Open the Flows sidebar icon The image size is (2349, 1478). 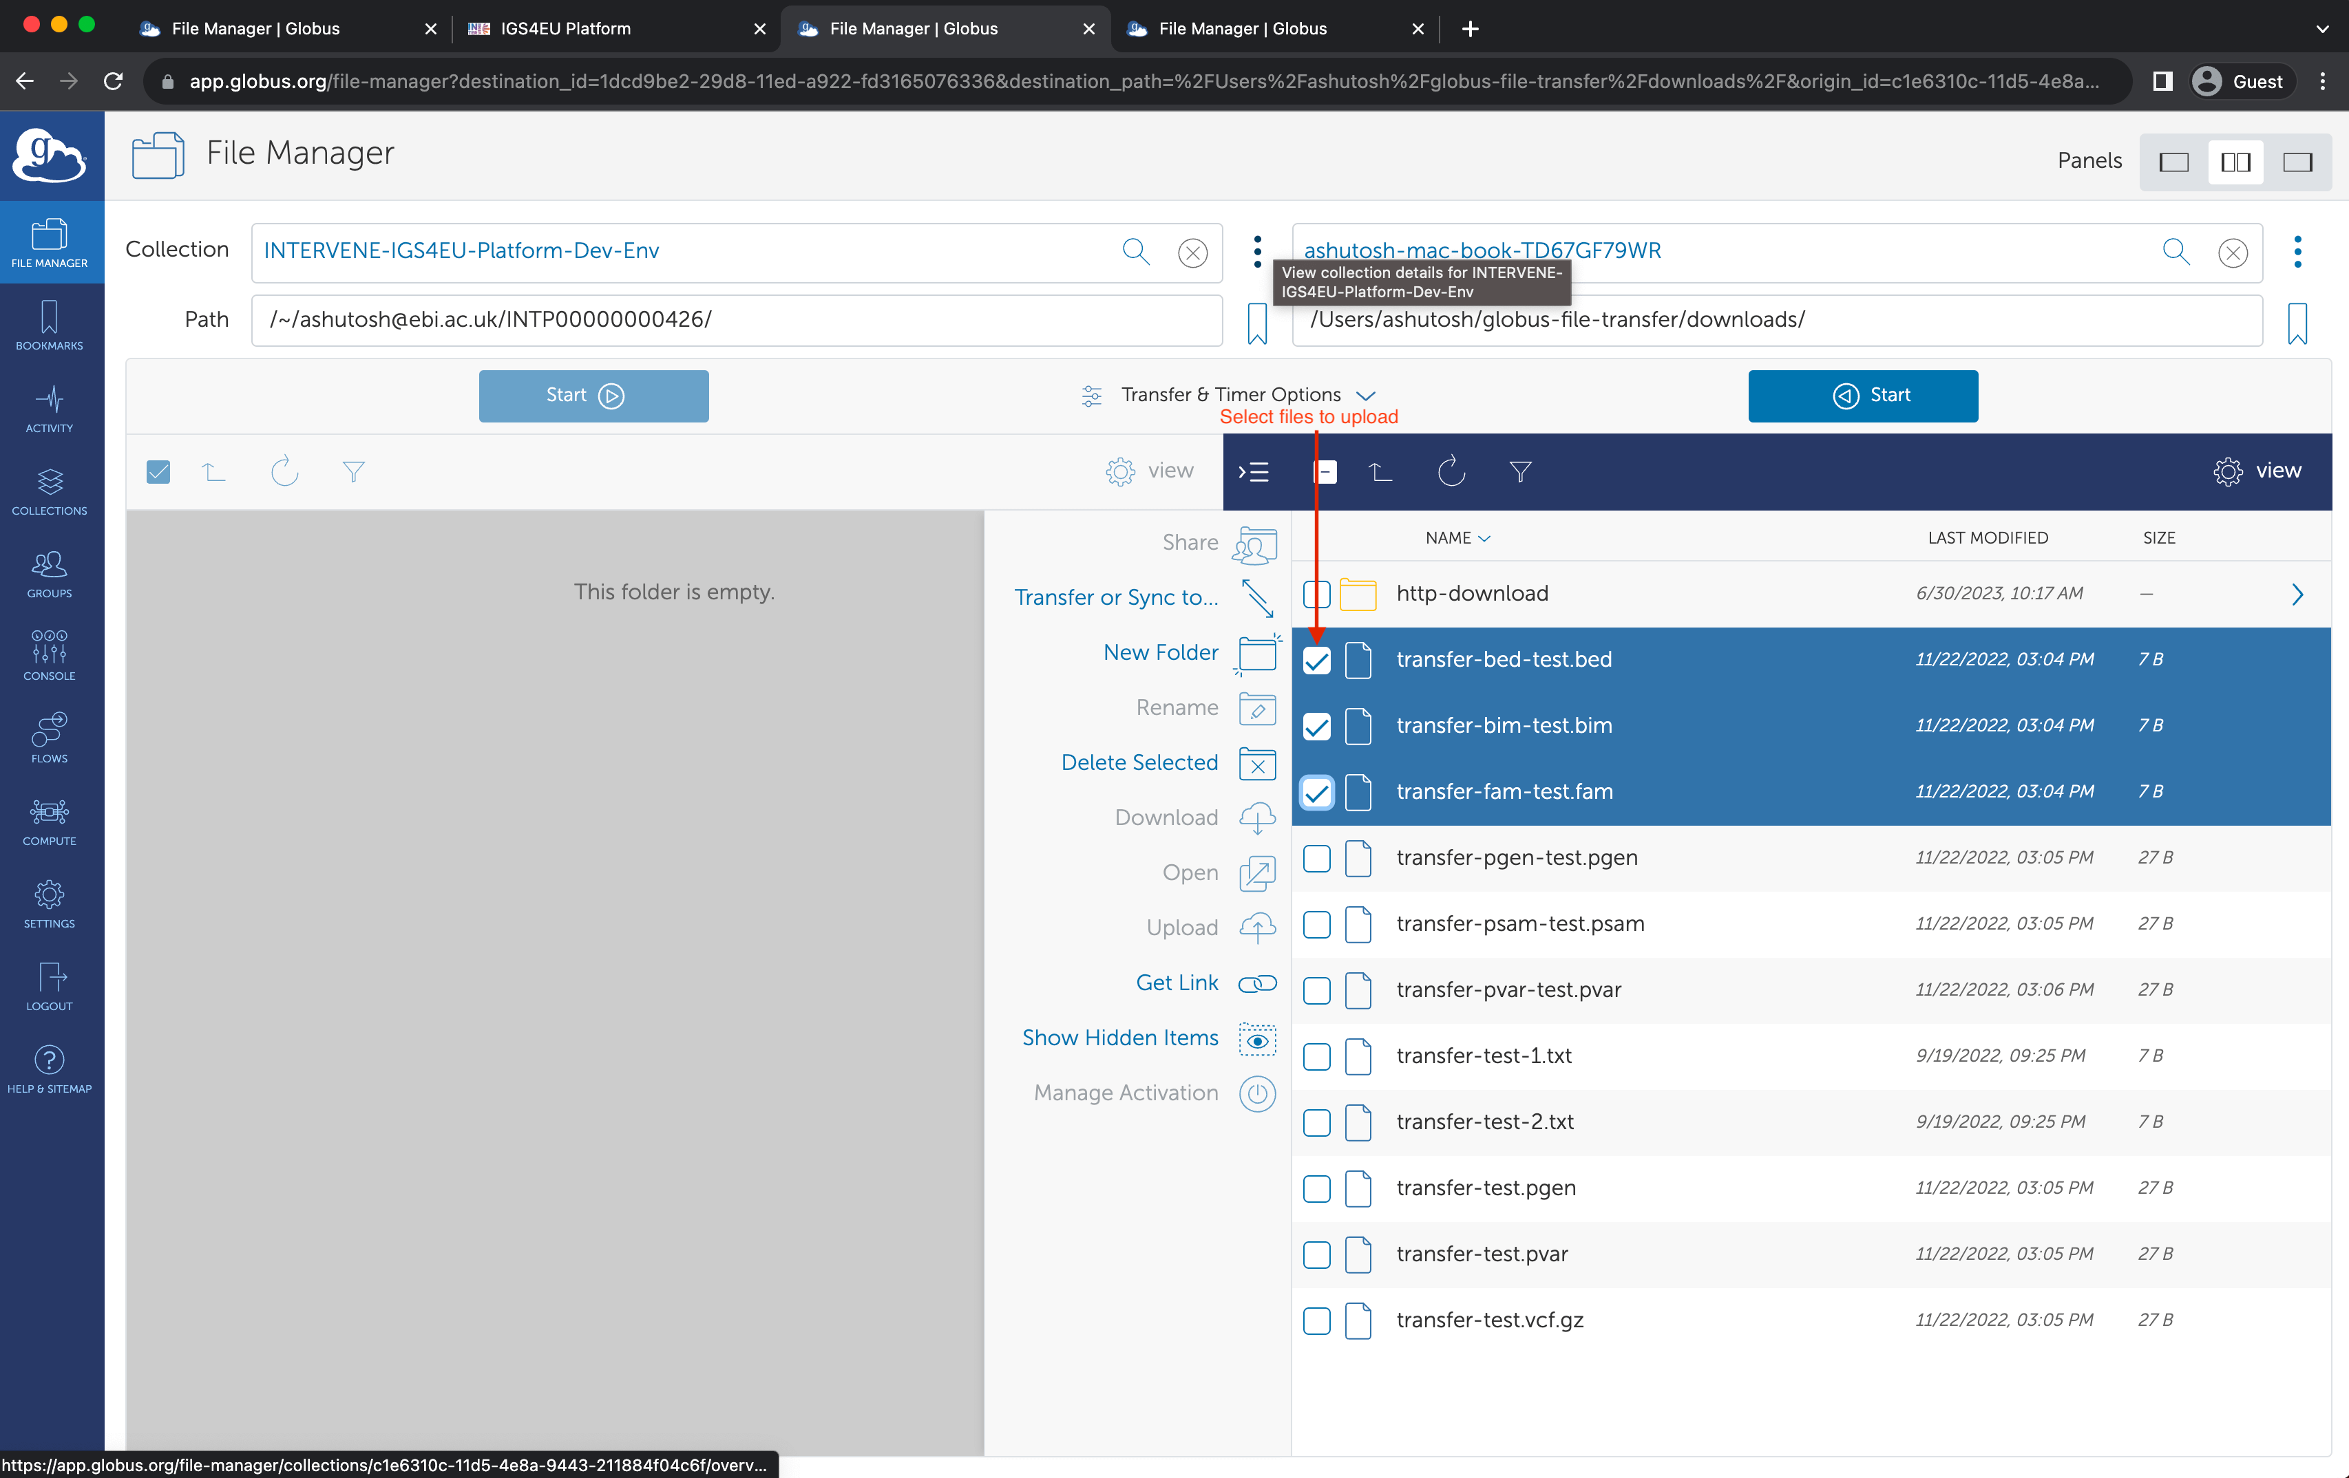point(49,738)
